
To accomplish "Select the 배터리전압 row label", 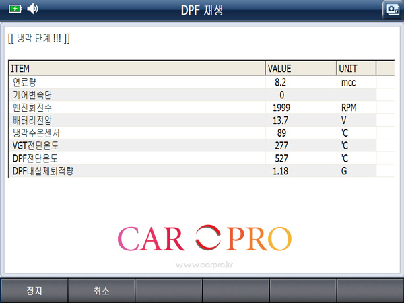I will (x=32, y=121).
